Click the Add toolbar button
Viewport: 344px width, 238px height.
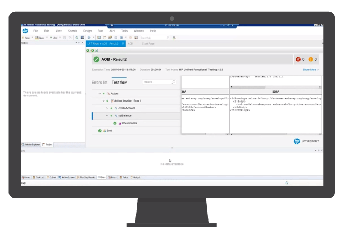point(53,38)
